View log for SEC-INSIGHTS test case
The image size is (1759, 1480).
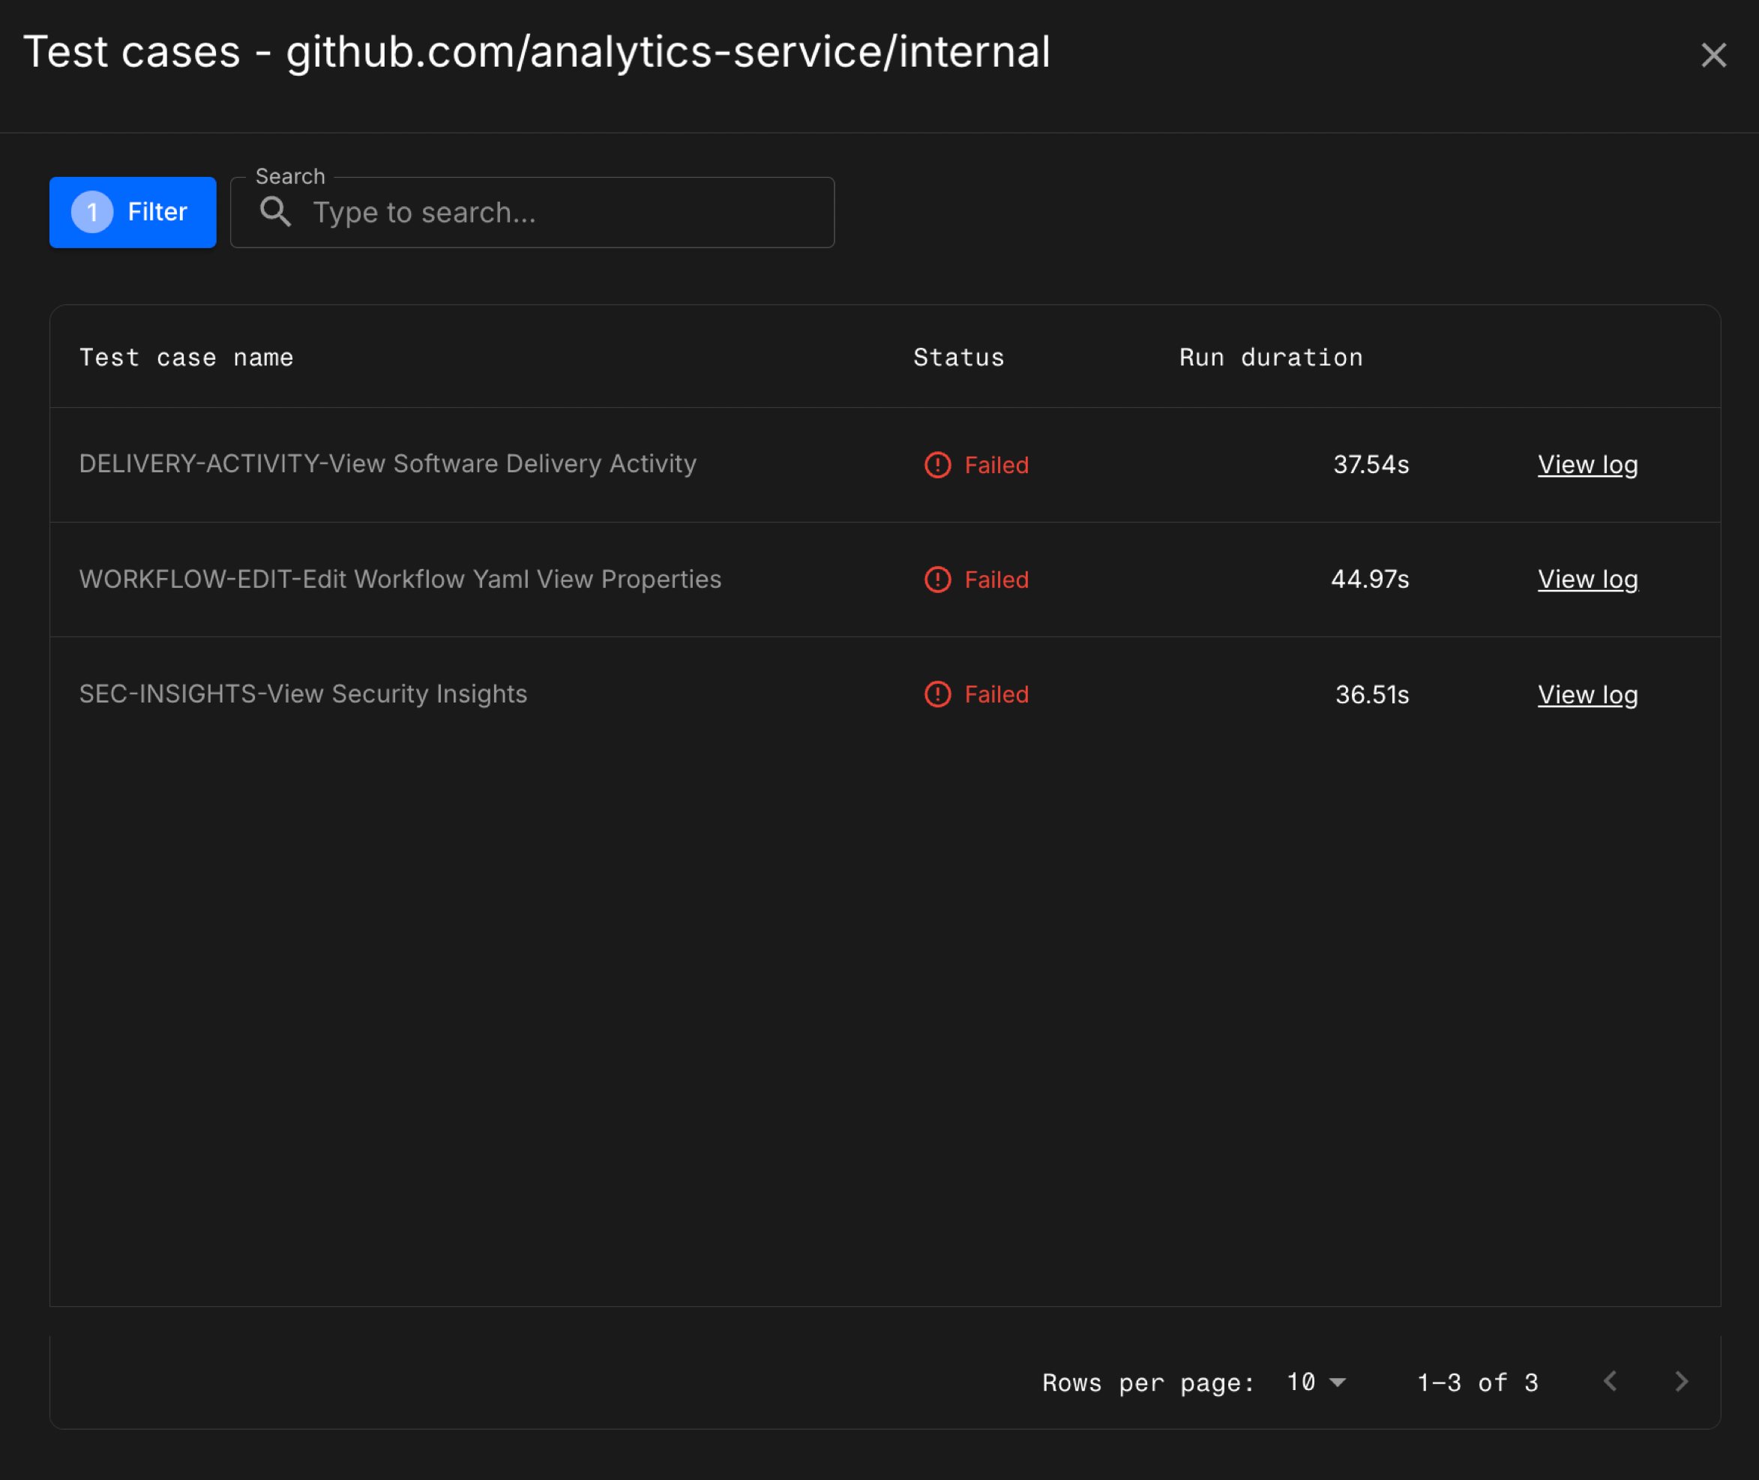pyautogui.click(x=1587, y=694)
